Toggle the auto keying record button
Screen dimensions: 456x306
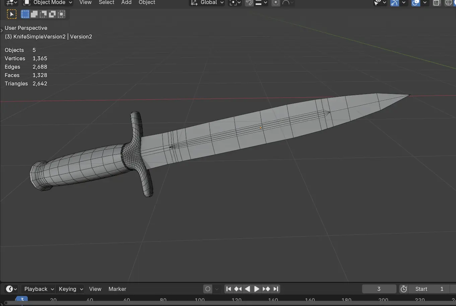coord(208,289)
